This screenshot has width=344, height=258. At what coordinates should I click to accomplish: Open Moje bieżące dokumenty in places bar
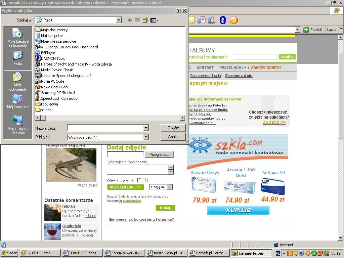[18, 38]
